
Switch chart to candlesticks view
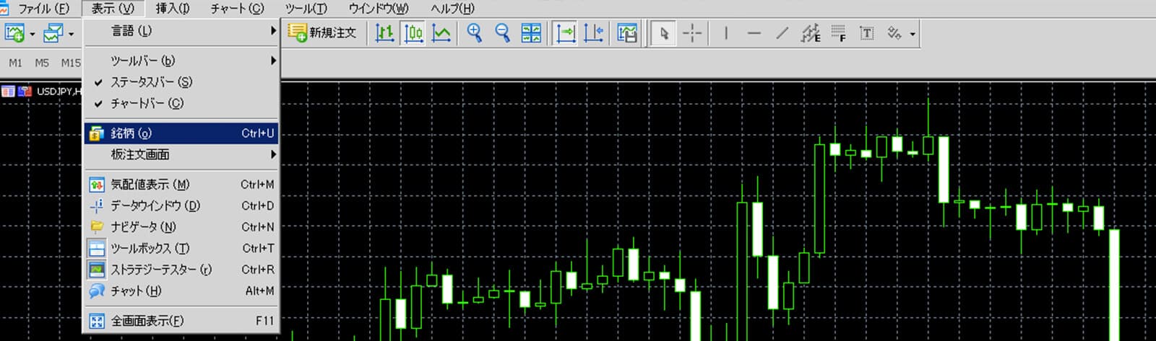(x=413, y=33)
